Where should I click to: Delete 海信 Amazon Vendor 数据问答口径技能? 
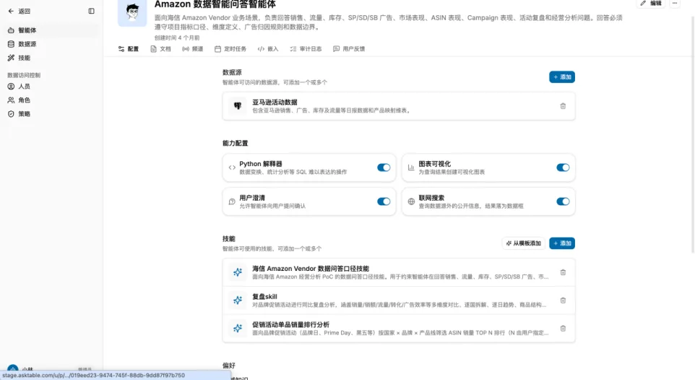(563, 272)
